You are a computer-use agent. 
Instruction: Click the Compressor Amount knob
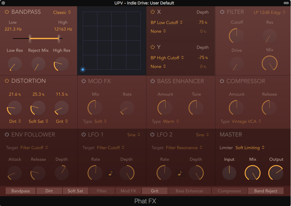236,107
